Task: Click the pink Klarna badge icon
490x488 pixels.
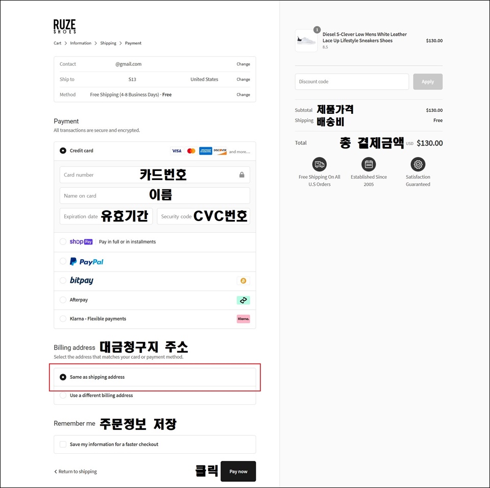Action: coord(243,319)
